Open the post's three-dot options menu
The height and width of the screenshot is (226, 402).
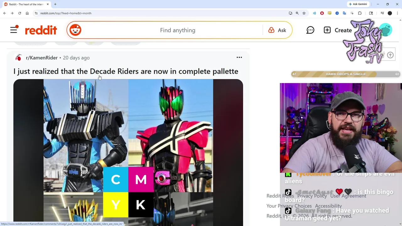[239, 57]
